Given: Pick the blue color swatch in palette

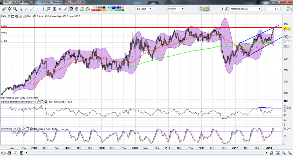Looking at the screenshot, I should (x=113, y=7).
